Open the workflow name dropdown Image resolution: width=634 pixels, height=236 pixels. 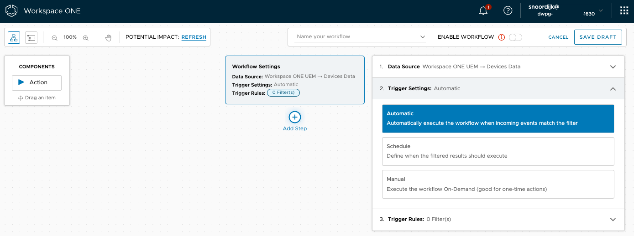[x=422, y=37]
